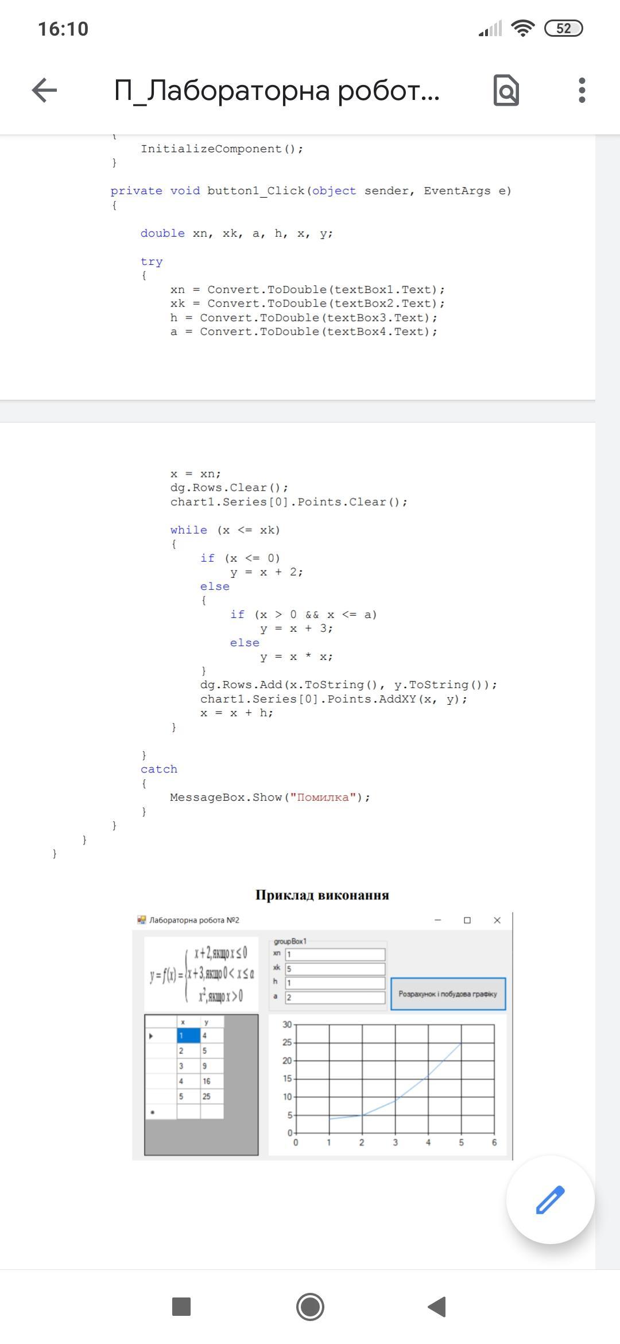Tap the table cell showing 25
620x1344 pixels.
(x=212, y=1096)
